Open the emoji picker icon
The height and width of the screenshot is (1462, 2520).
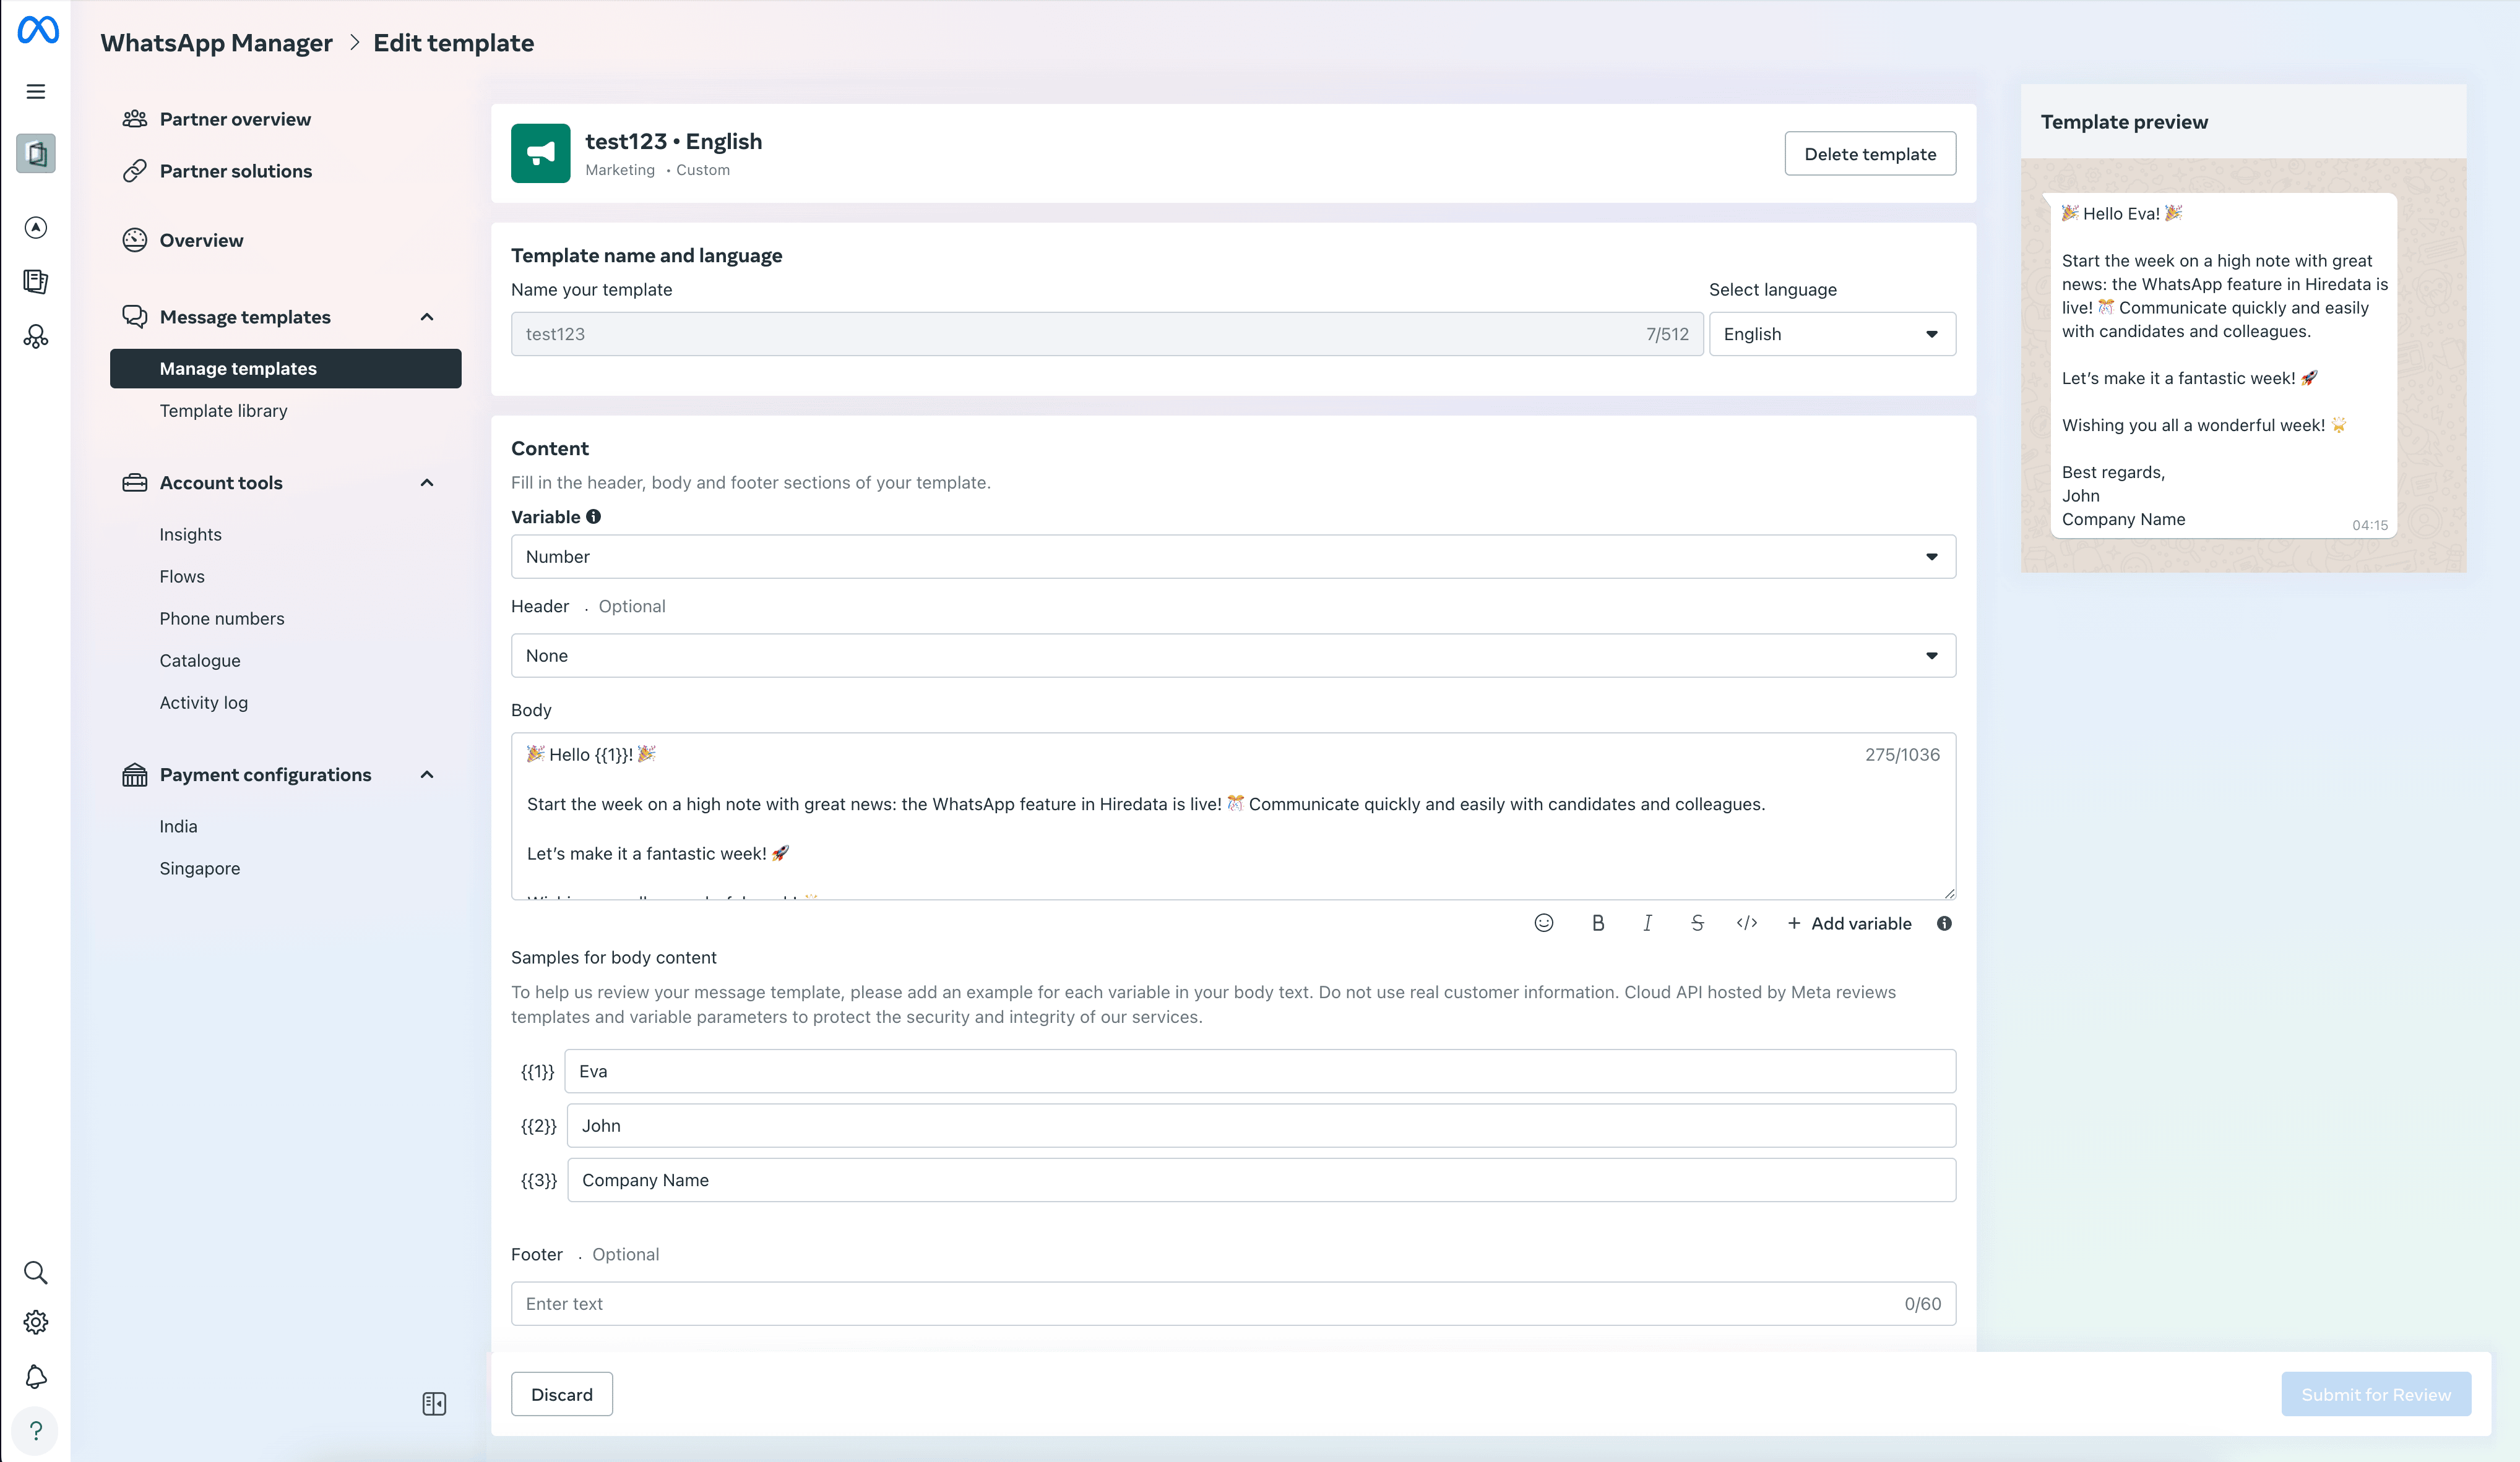1544,922
